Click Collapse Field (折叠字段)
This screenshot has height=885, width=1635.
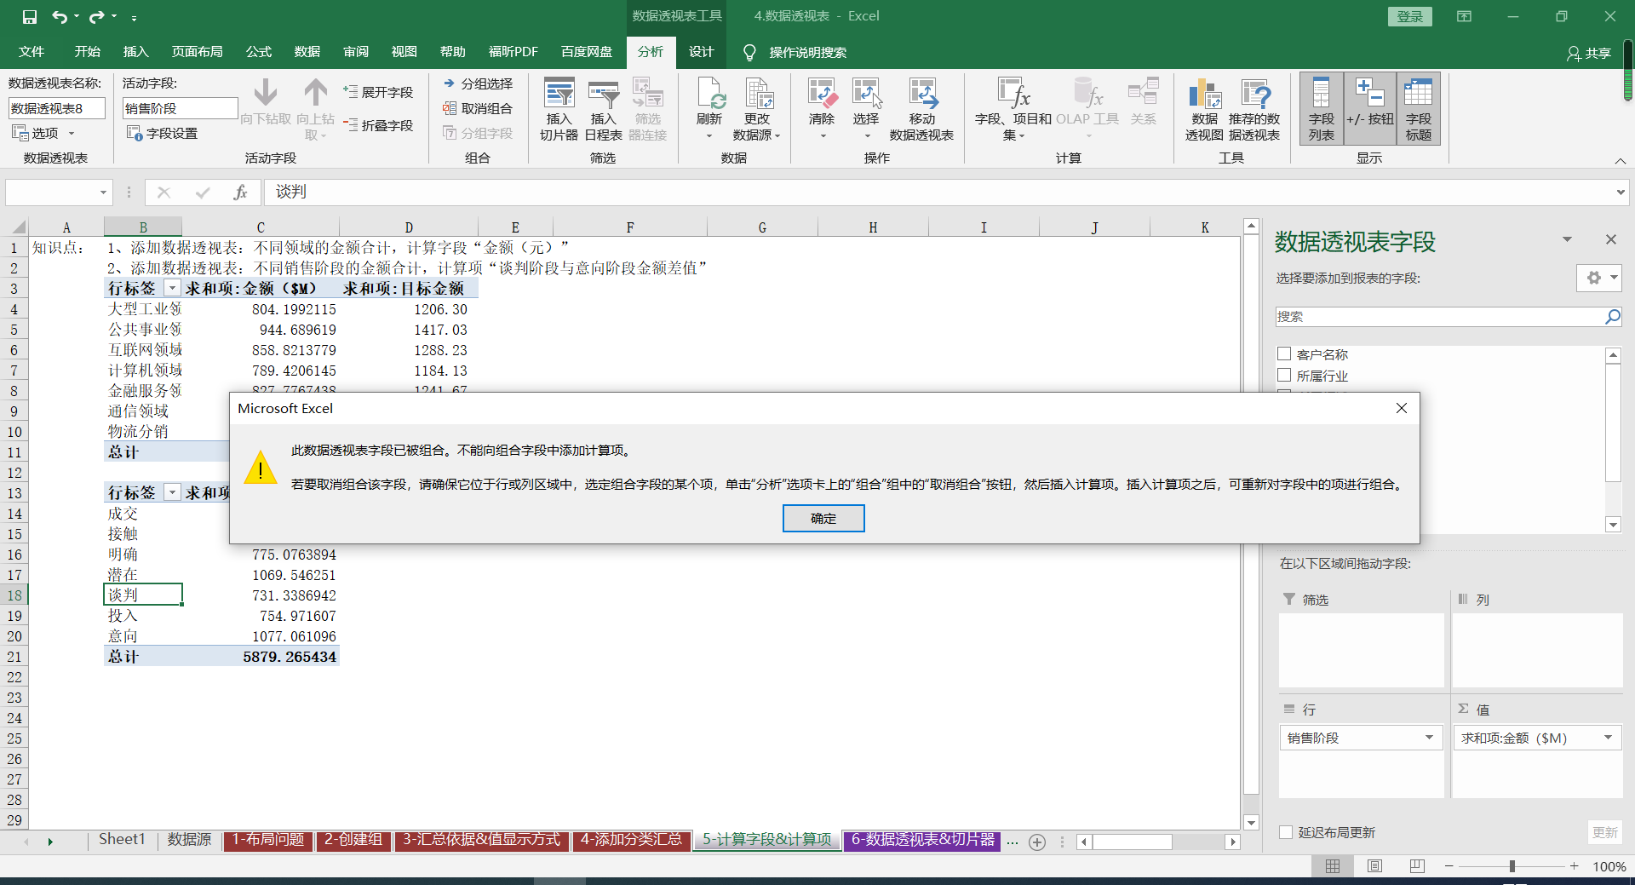(378, 125)
